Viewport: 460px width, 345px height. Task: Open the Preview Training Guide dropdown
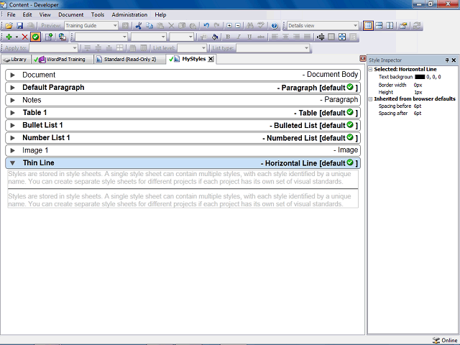pyautogui.click(x=115, y=26)
